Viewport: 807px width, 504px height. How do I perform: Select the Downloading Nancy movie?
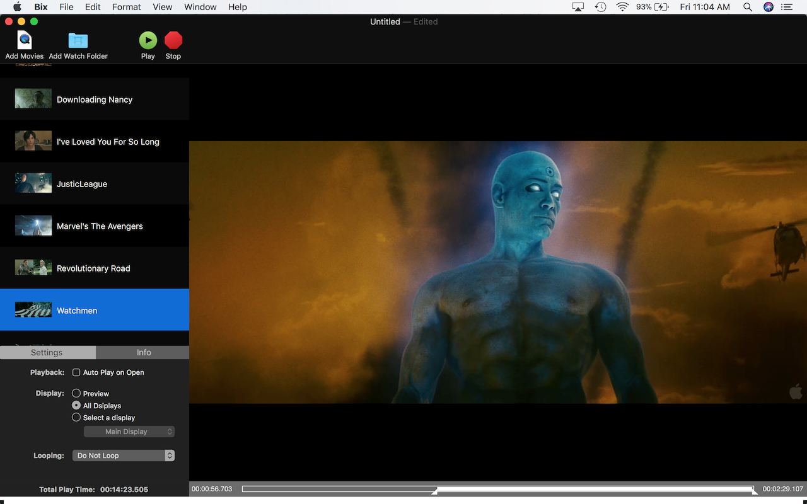[x=95, y=99]
